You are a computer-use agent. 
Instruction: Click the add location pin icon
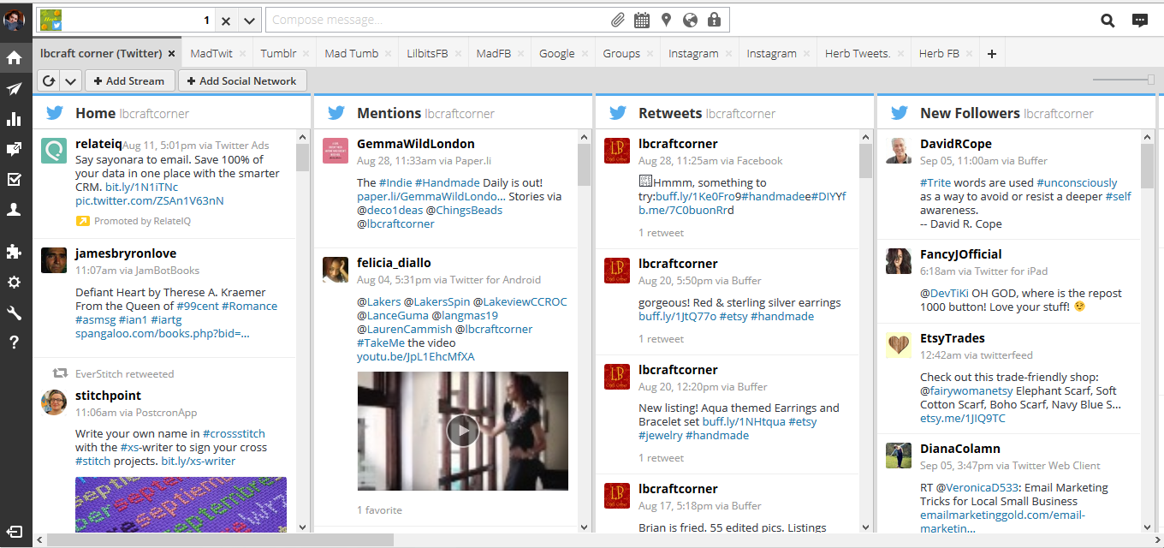coord(666,20)
